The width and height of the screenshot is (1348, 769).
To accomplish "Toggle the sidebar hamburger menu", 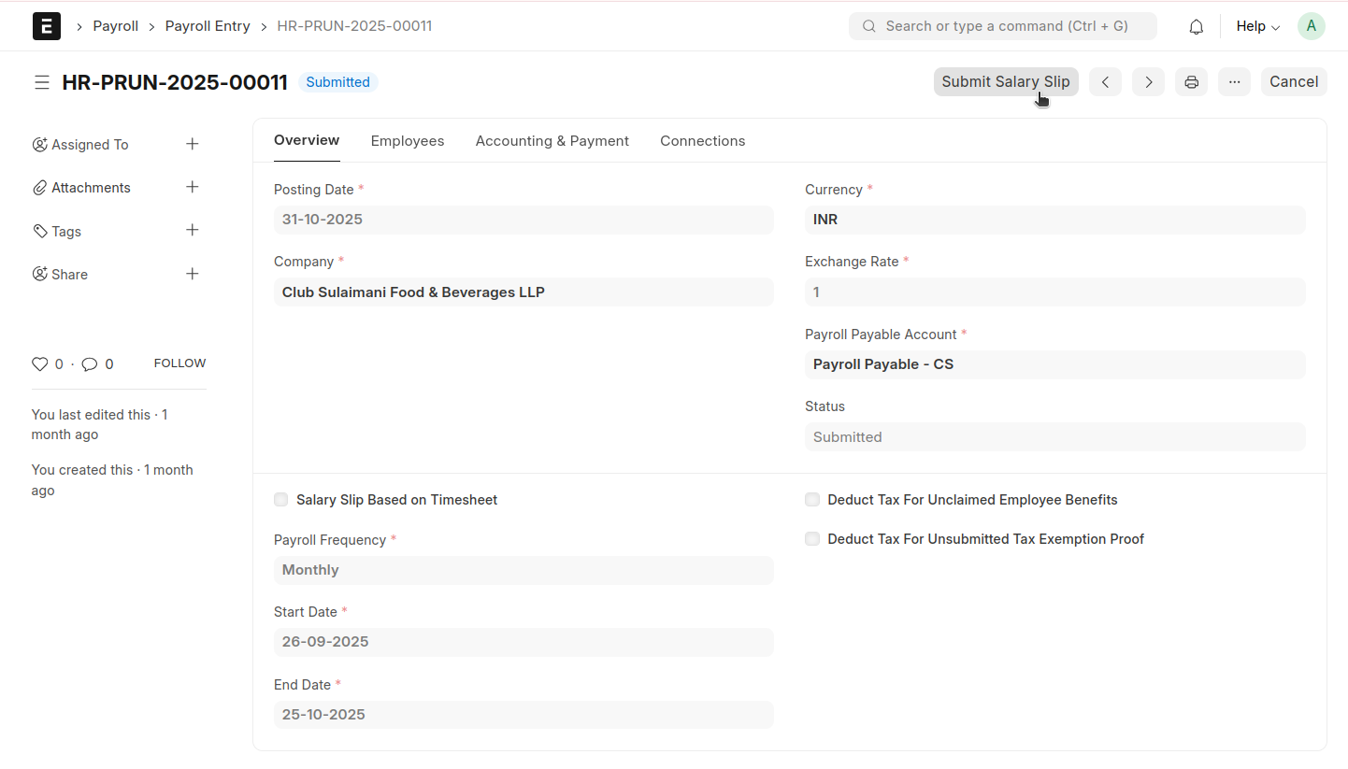I will click(x=42, y=82).
